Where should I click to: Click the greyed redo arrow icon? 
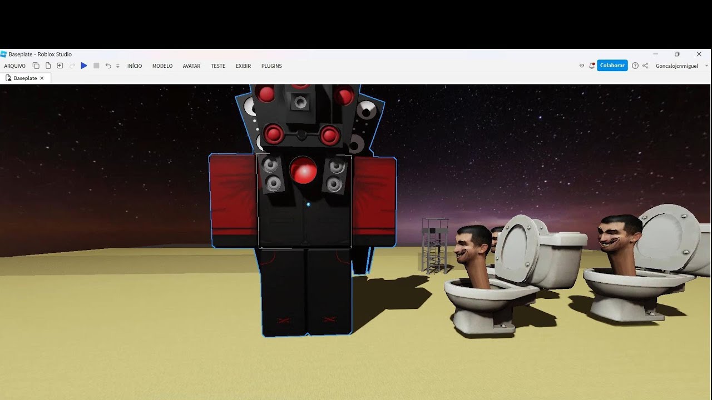click(x=72, y=66)
